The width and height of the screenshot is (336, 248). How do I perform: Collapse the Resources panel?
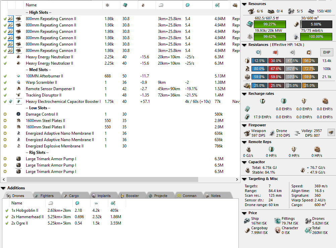pos(244,4)
